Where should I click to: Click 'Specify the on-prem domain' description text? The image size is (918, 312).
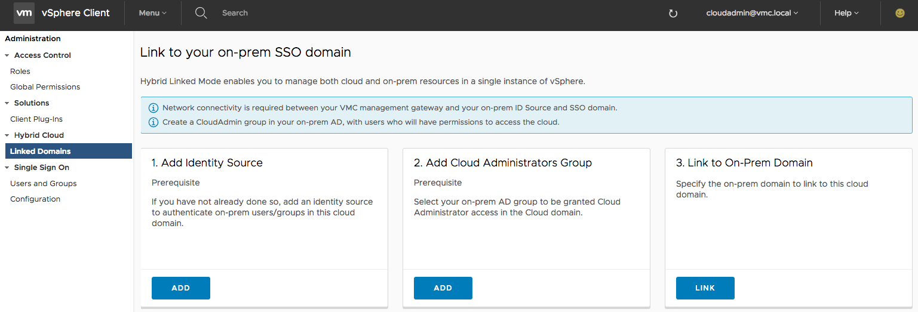coord(772,189)
